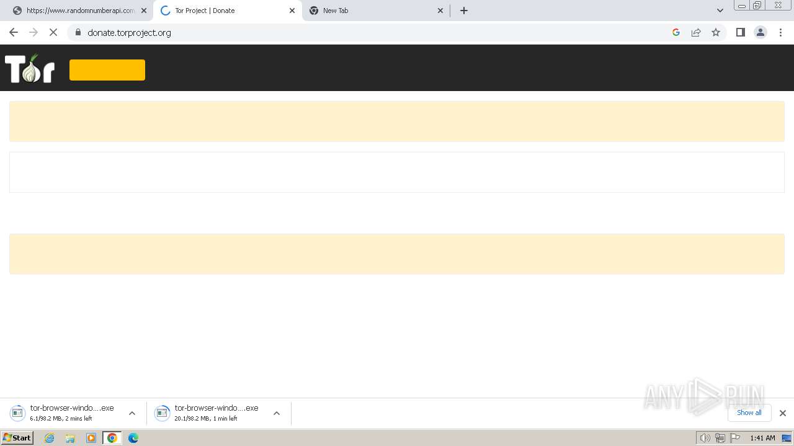Share this page icon
Viewport: 794px width, 446px height.
tap(696, 32)
